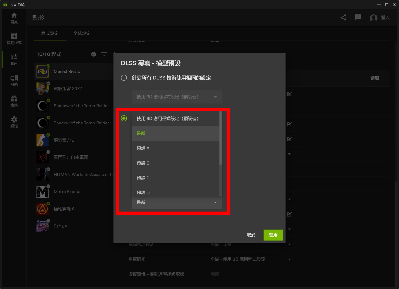Open Redeem (兌換) gift sidebar section
The height and width of the screenshot is (289, 399).
14,101
